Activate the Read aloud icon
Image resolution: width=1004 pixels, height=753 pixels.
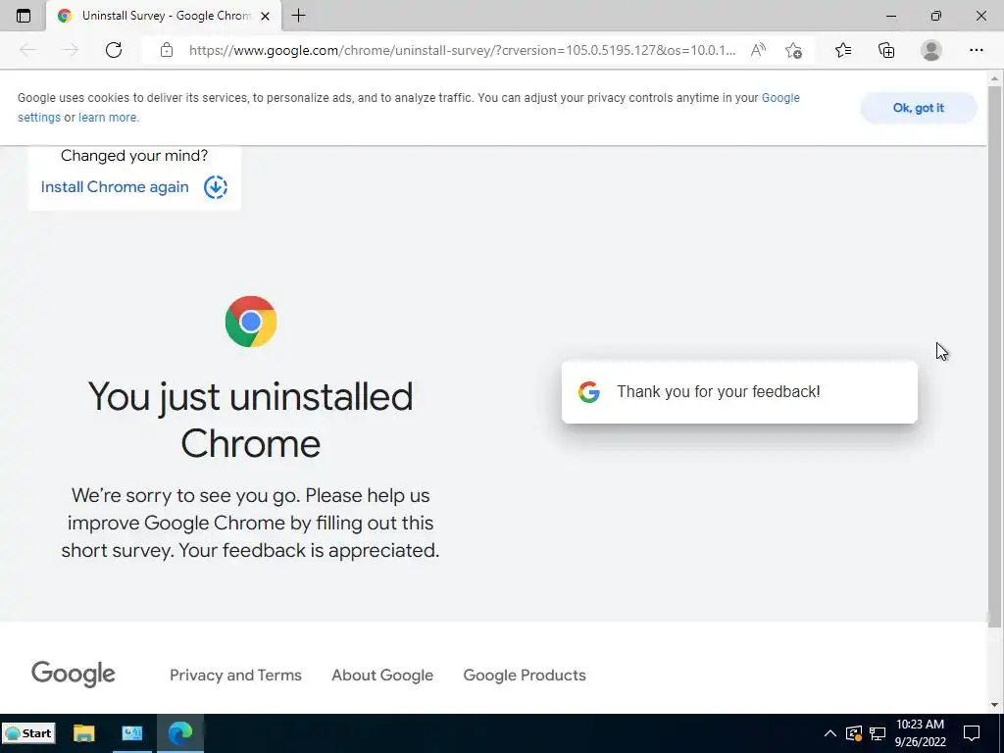758,50
